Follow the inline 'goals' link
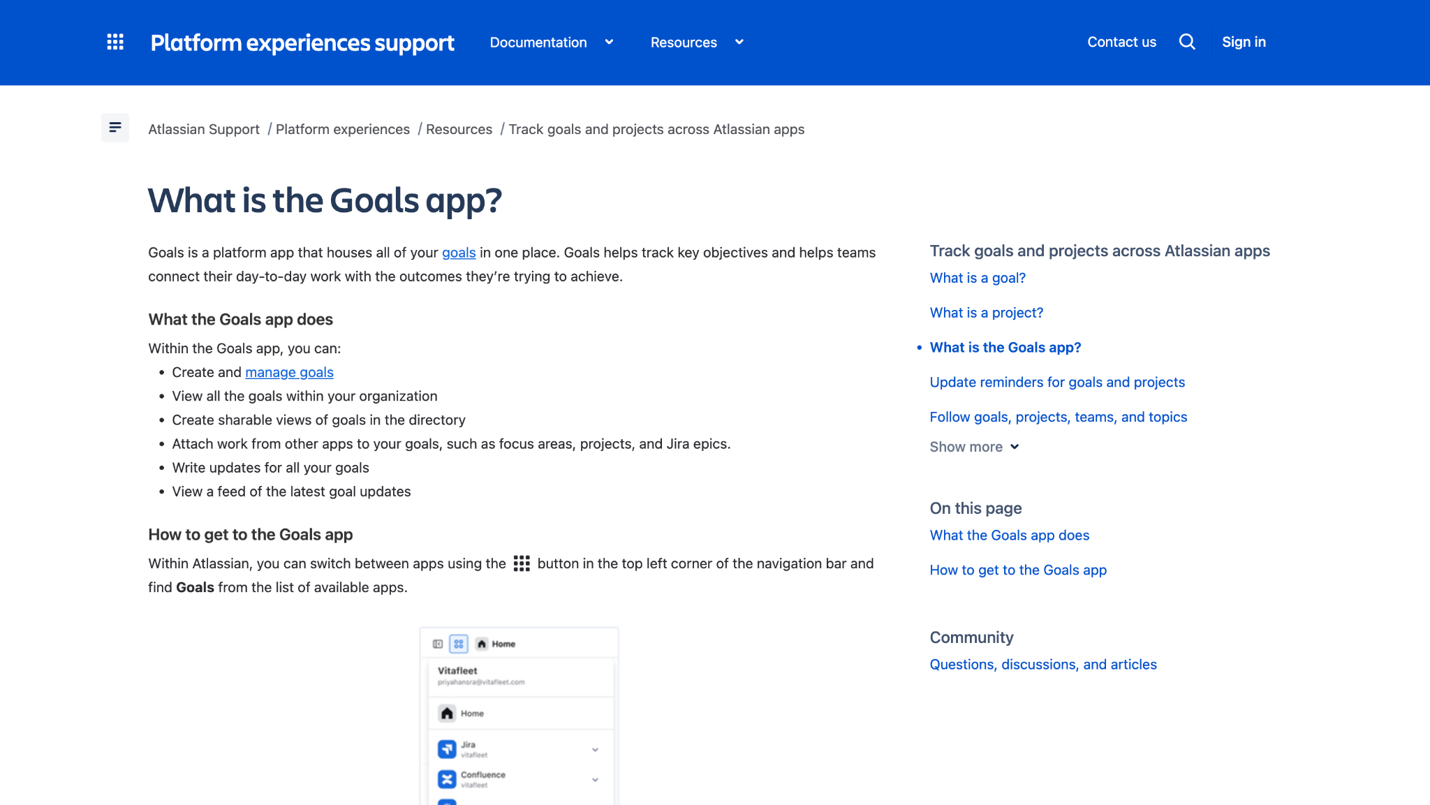The width and height of the screenshot is (1430, 805). [459, 253]
